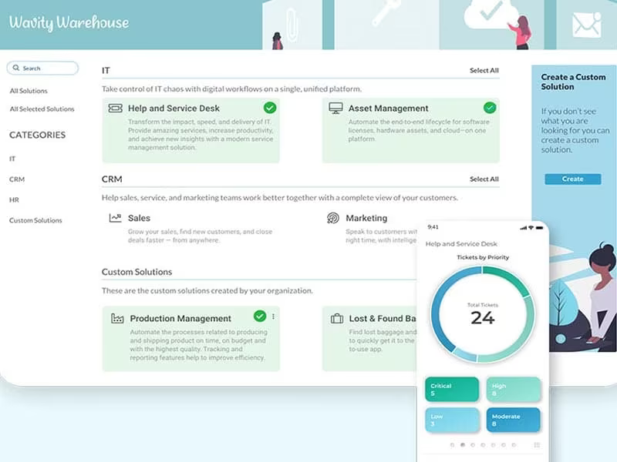Select the CRM category in the sidebar
Image resolution: width=617 pixels, height=462 pixels.
pyautogui.click(x=17, y=179)
